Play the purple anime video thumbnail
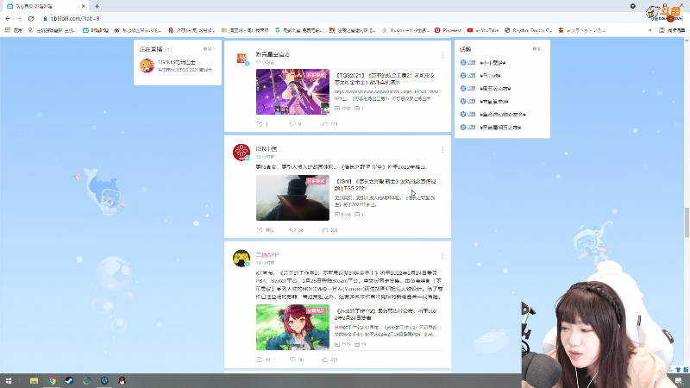The width and height of the screenshot is (690, 388). [x=292, y=91]
